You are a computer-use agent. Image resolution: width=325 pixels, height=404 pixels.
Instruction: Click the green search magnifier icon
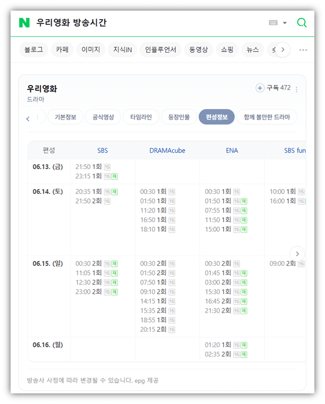point(302,23)
